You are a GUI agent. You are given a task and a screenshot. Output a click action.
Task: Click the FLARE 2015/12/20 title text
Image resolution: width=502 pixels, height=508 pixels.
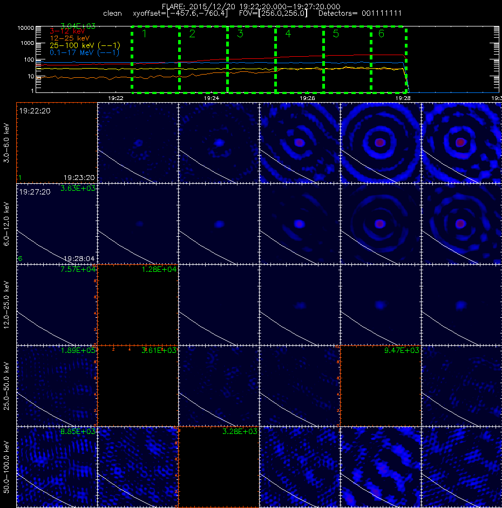(251, 6)
